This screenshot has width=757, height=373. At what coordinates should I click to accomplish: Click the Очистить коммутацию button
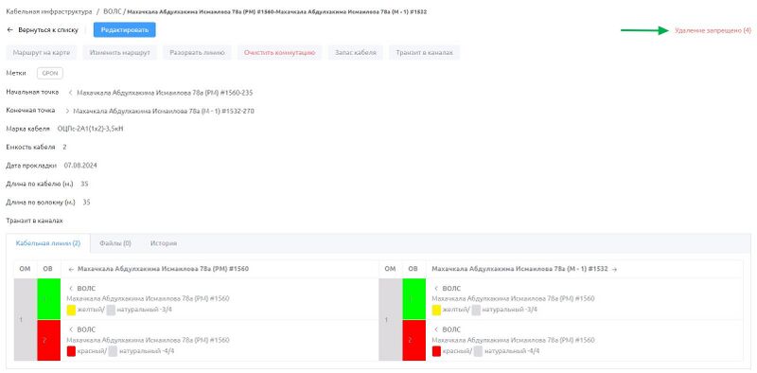click(279, 53)
